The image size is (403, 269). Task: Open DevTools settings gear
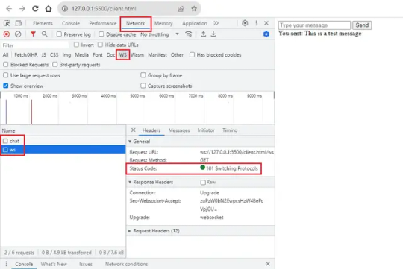[x=245, y=23]
